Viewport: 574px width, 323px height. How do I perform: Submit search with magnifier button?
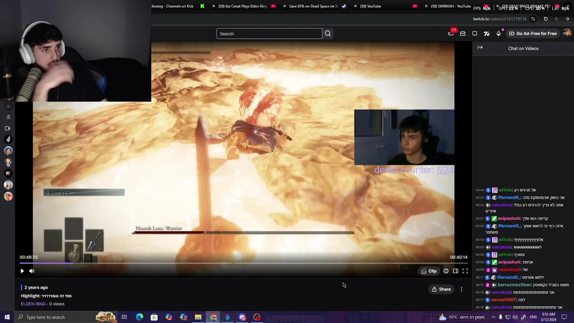(x=328, y=34)
